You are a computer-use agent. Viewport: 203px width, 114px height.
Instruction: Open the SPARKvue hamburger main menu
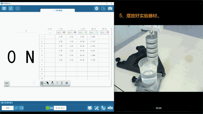[x=4, y=9]
